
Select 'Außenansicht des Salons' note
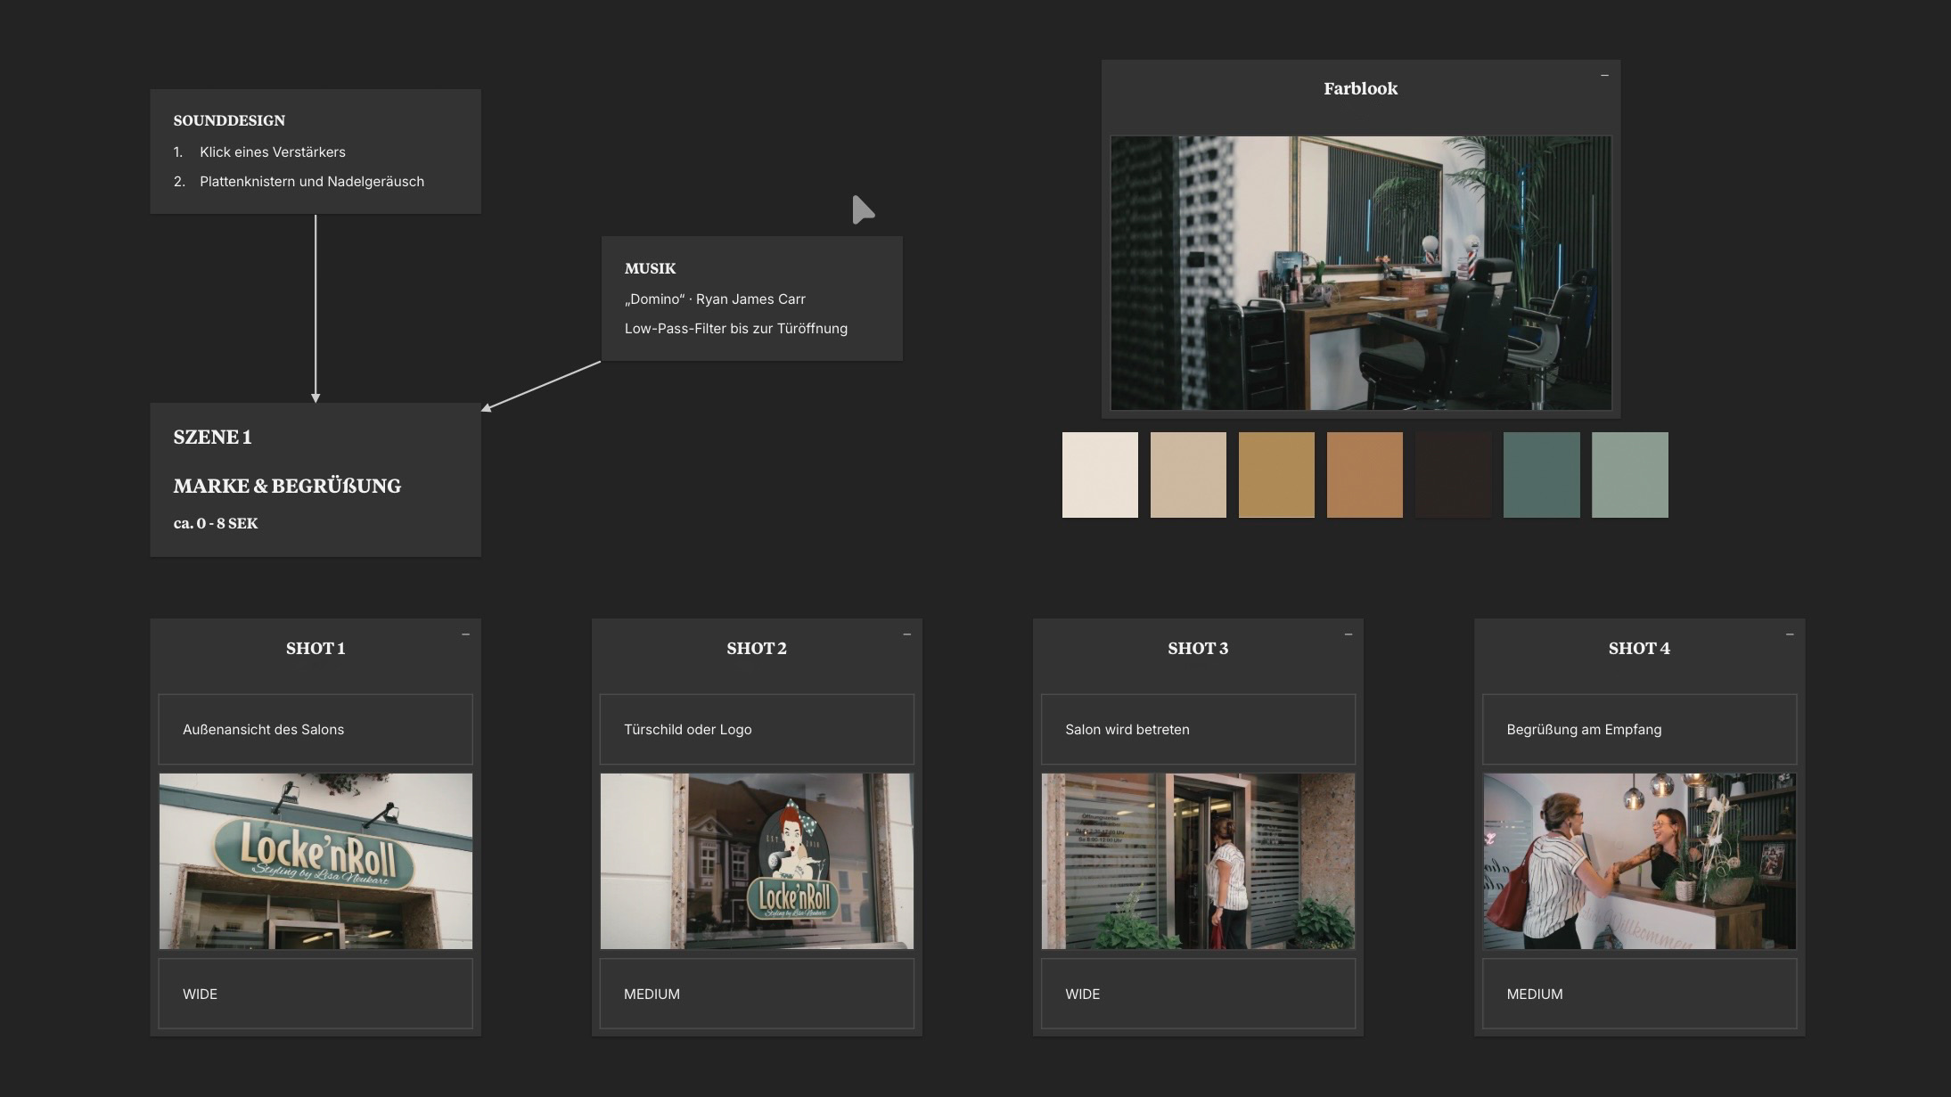point(316,729)
